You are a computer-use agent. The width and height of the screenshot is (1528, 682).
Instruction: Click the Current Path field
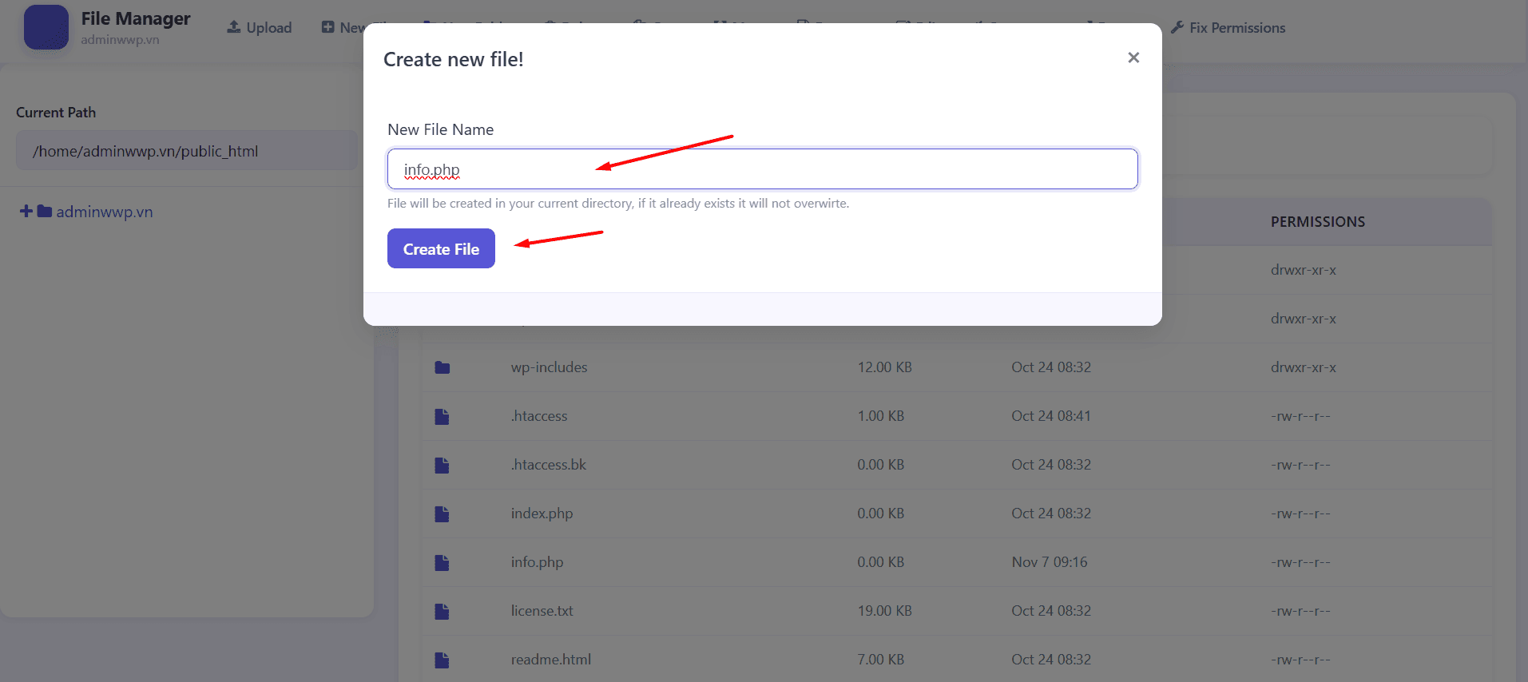point(186,151)
